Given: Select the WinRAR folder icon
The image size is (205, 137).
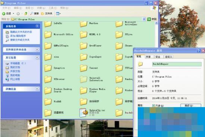Looking at the screenshot, I should [48, 102].
